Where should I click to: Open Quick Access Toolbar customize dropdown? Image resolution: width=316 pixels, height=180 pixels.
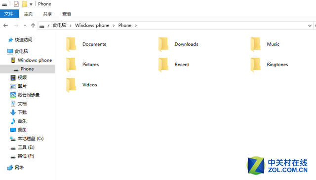point(31,4)
